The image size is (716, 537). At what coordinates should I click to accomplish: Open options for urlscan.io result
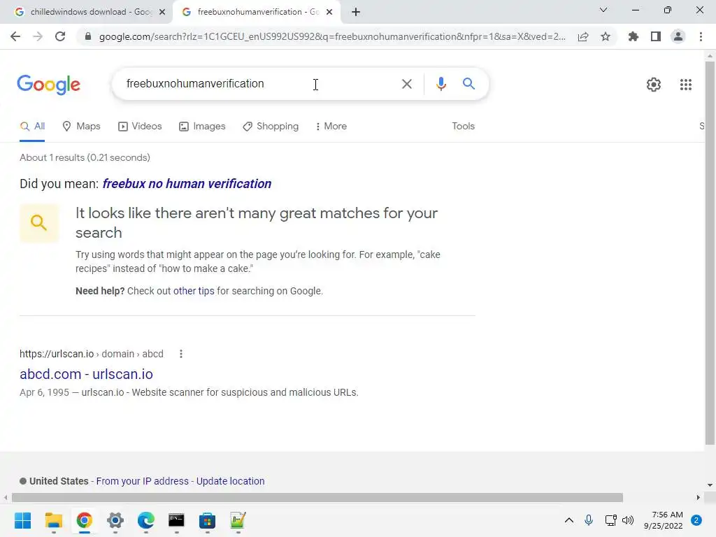pyautogui.click(x=181, y=354)
